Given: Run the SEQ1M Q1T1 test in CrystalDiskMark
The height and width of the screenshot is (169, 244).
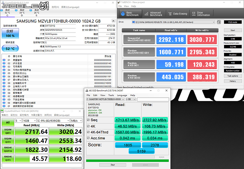Looking at the screenshot, I should click(x=8, y=141).
